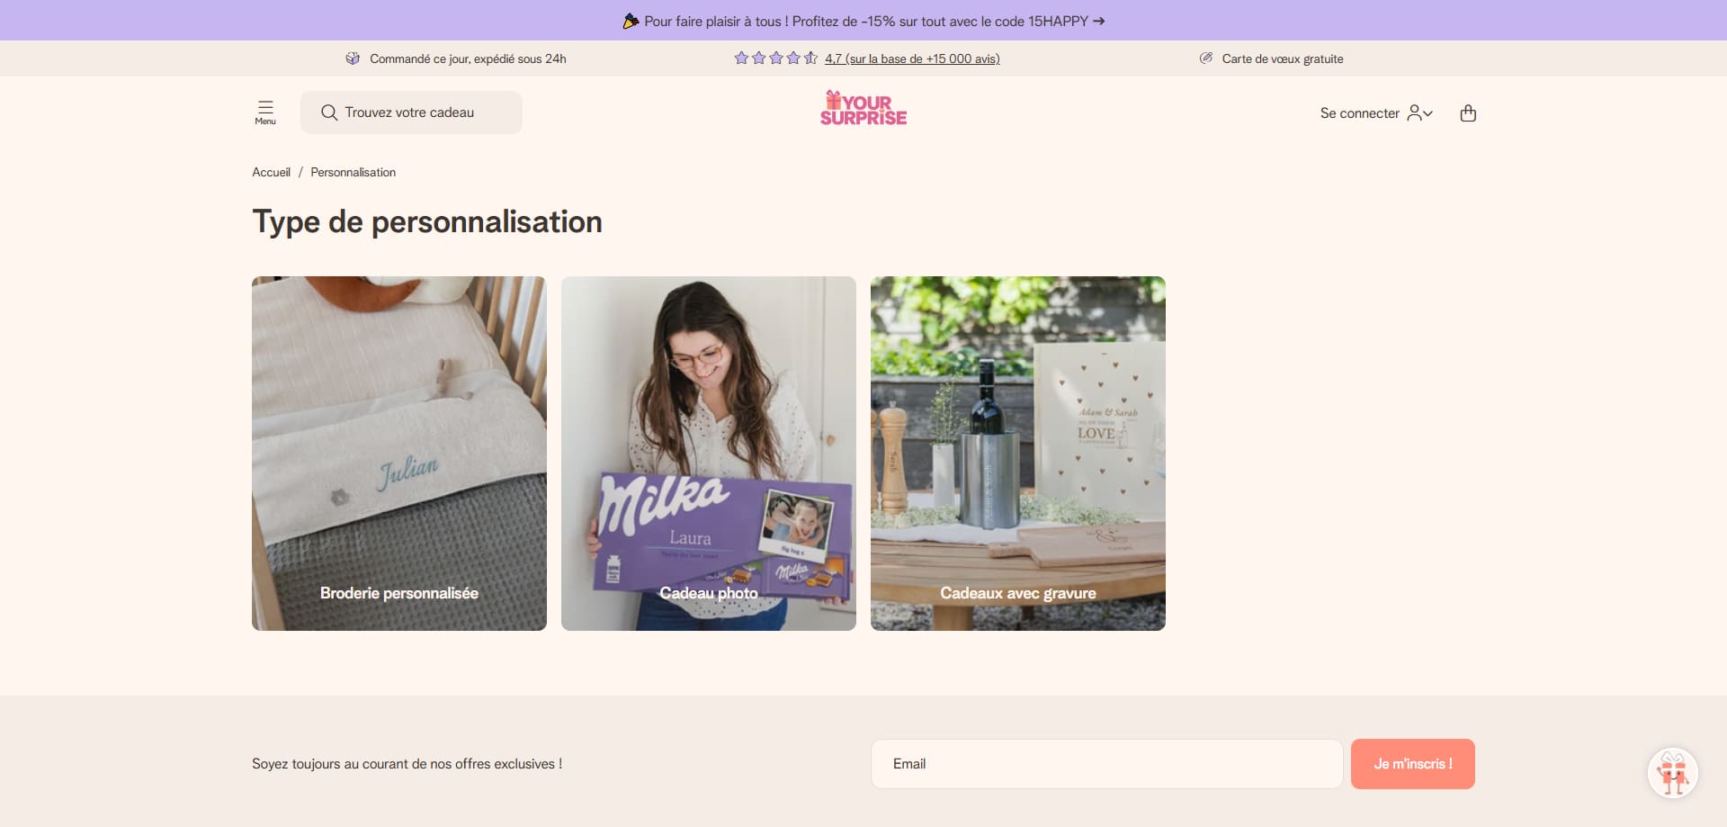Viewport: 1727px width, 827px height.
Task: Go to Accueil breadcrumb
Action: (271, 172)
